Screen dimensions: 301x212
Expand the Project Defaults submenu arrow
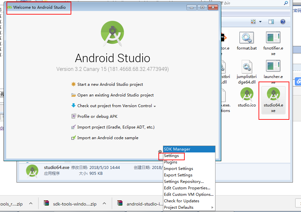[212, 207]
